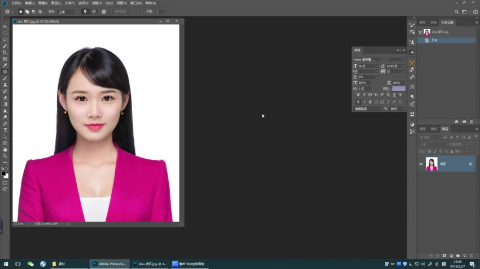Click foreground color swatch in toolbar
The image size is (480, 269).
(3, 173)
